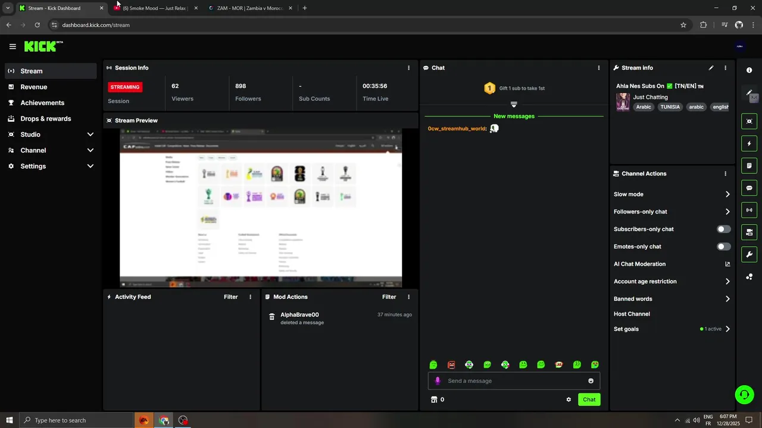This screenshot has width=762, height=428.
Task: Click Host Channel action
Action: (x=632, y=314)
